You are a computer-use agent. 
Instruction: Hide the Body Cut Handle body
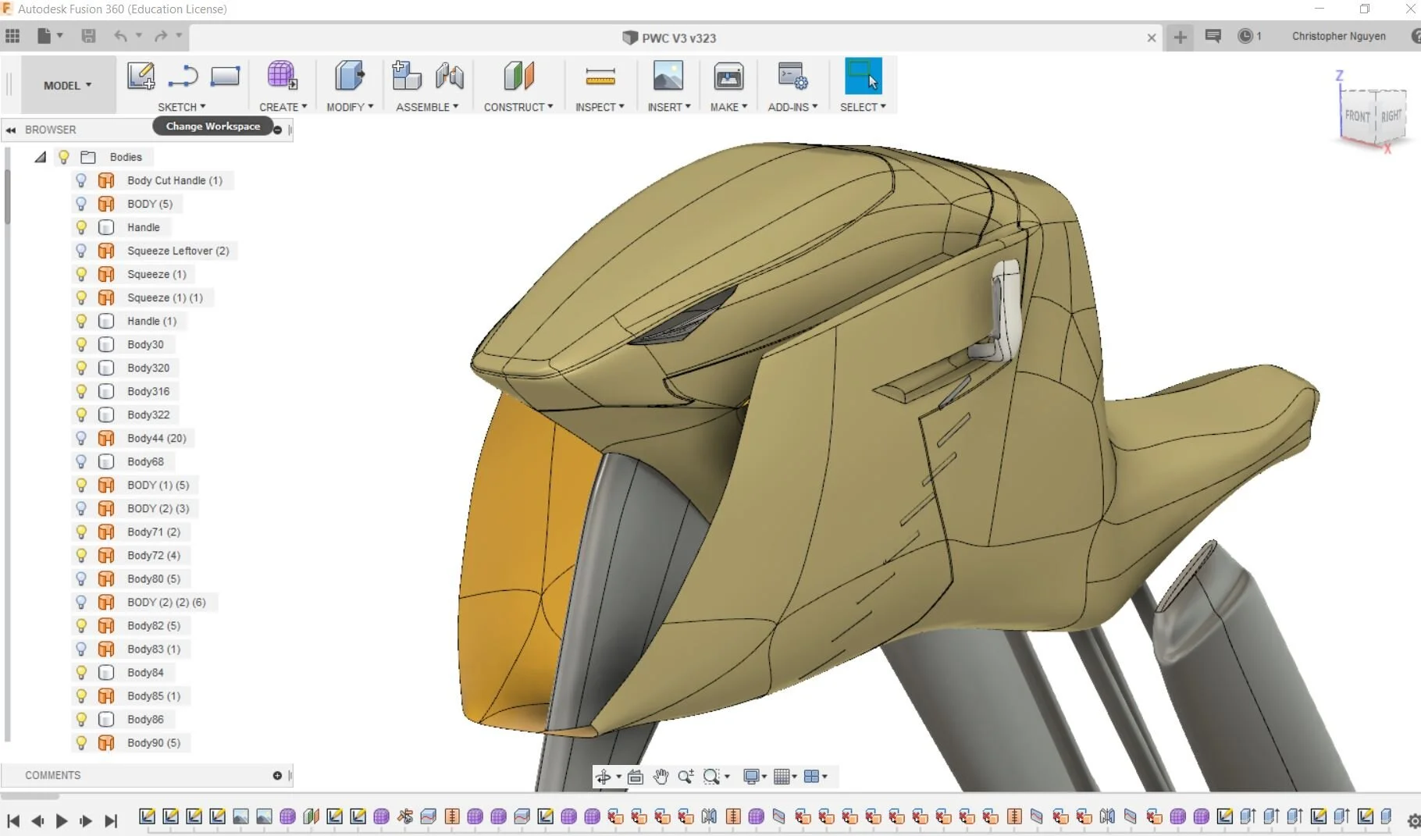pos(83,180)
